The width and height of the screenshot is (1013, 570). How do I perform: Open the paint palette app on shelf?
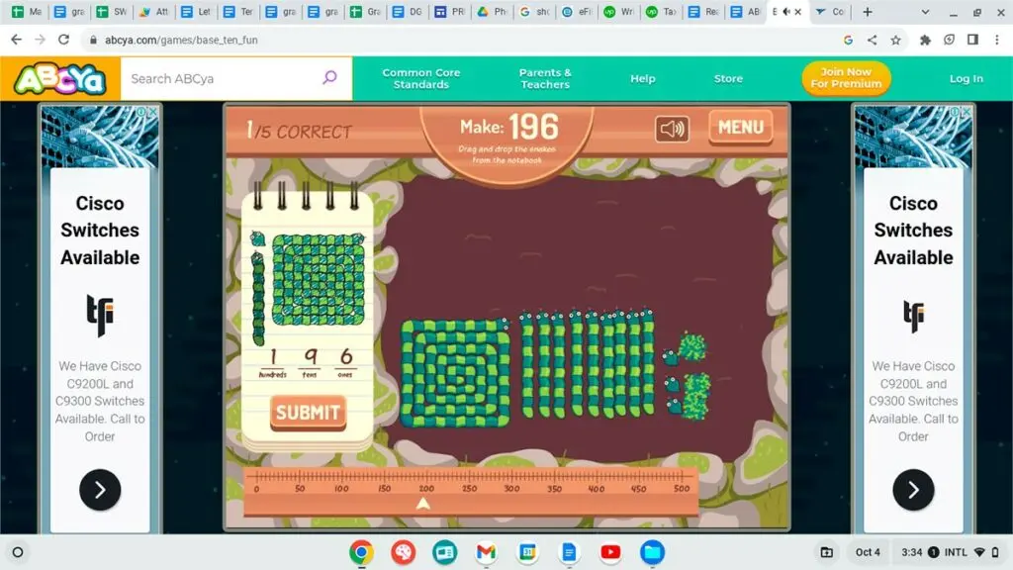click(404, 552)
